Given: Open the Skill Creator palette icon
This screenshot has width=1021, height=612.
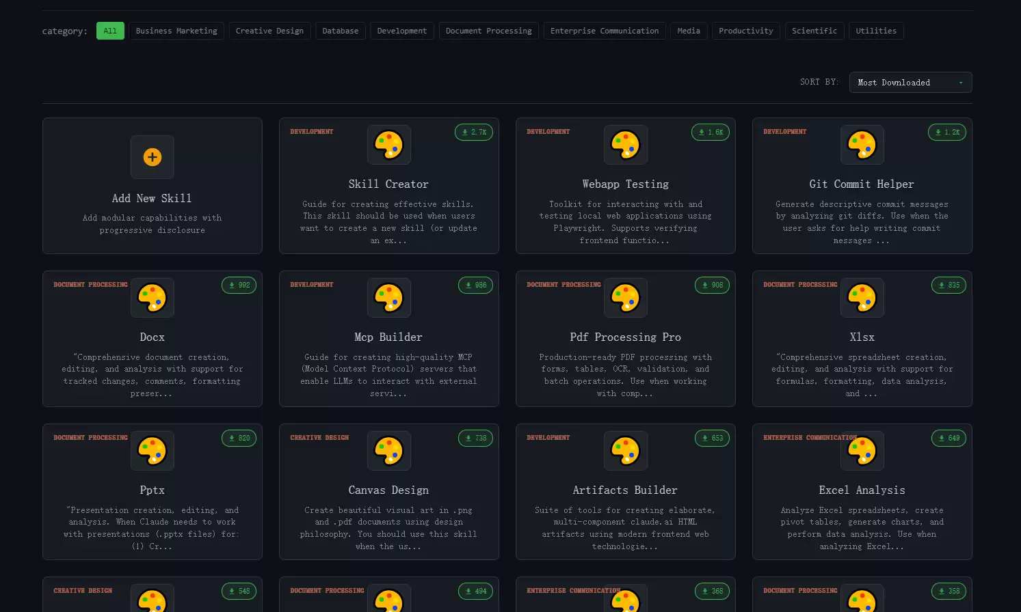Looking at the screenshot, I should pos(389,145).
